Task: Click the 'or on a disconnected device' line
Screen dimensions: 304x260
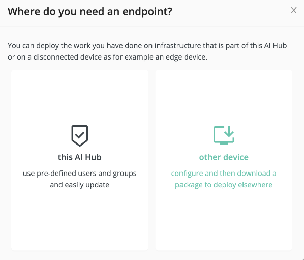Action: pyautogui.click(x=107, y=57)
